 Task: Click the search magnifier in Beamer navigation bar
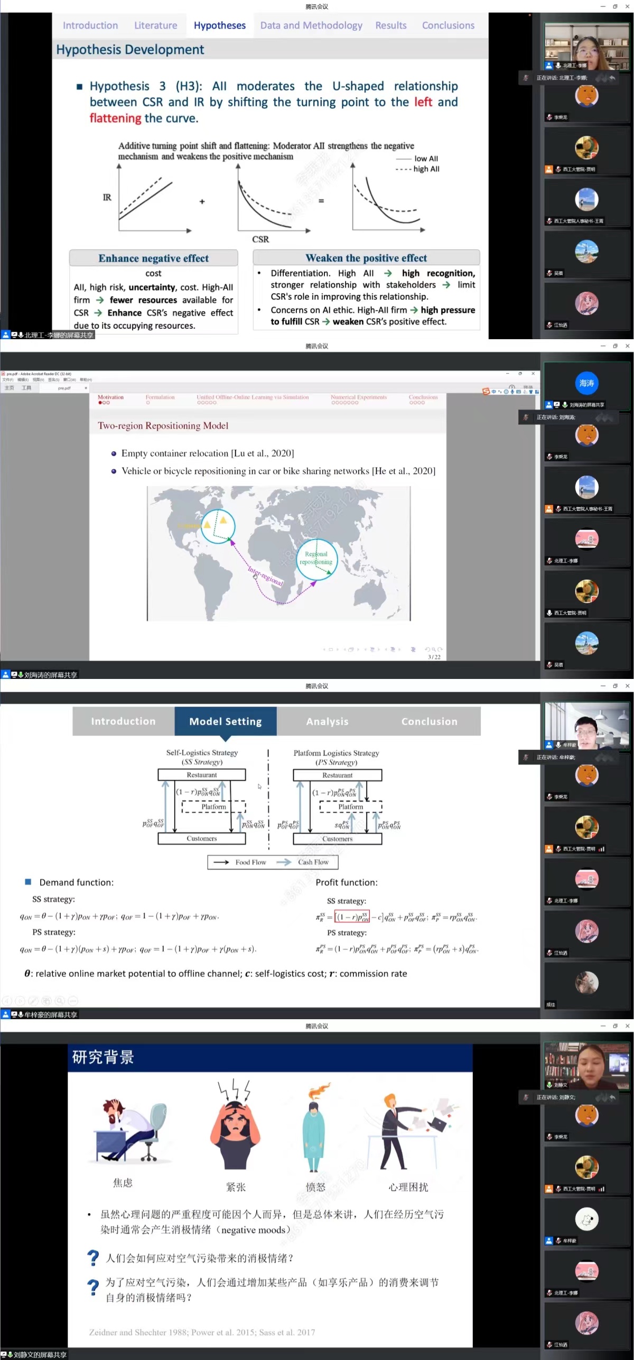434,649
